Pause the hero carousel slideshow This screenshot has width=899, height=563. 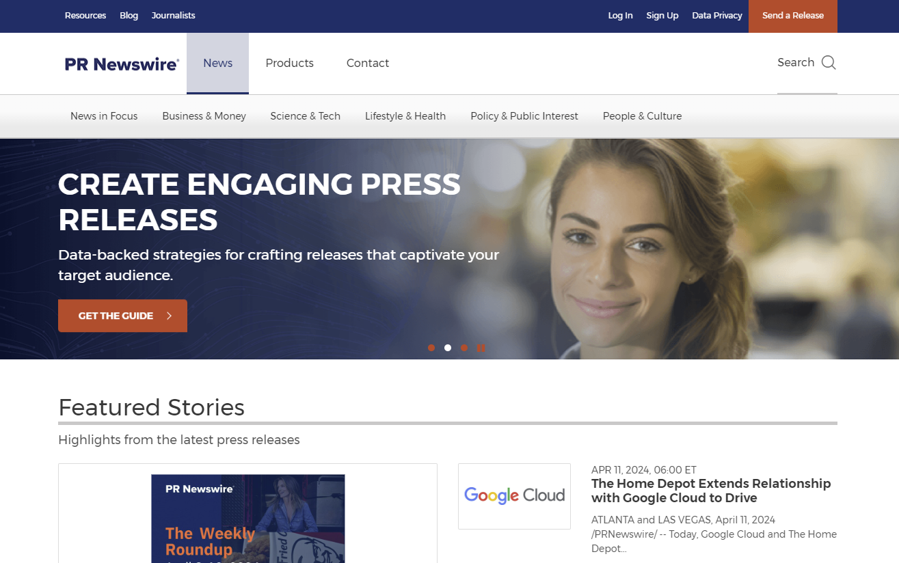(x=481, y=348)
